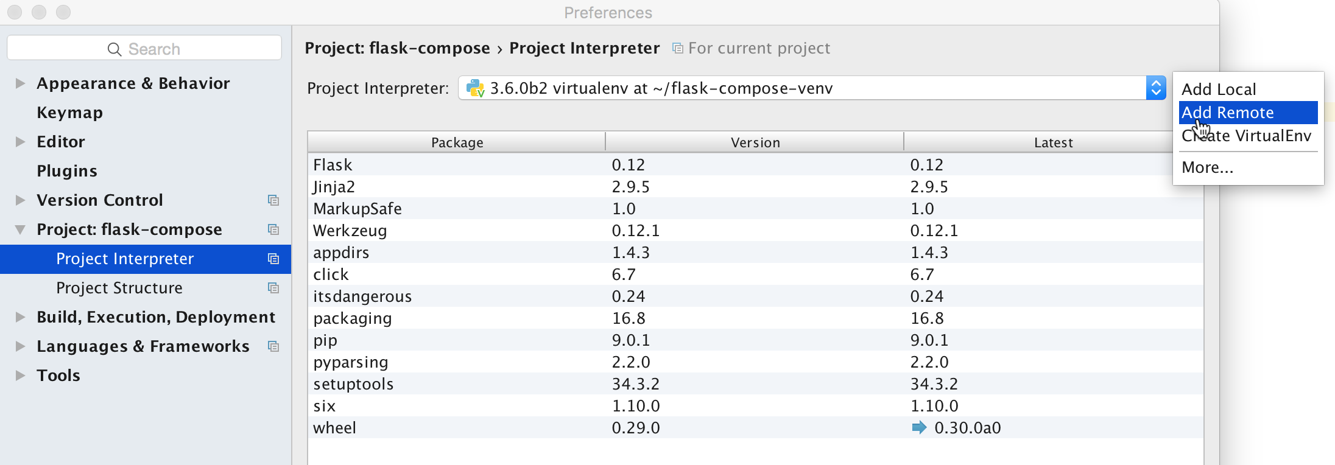Click the project-level icon next to Version Control
This screenshot has width=1335, height=465.
(273, 200)
